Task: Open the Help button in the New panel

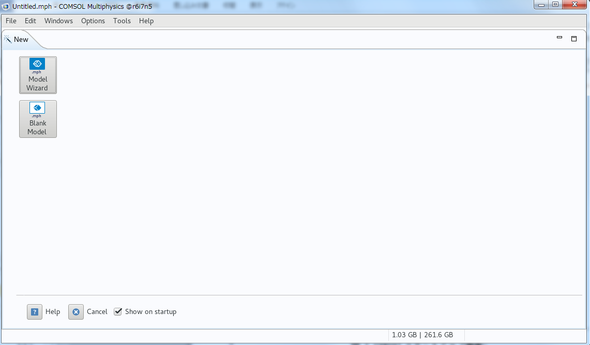Action: (35, 312)
